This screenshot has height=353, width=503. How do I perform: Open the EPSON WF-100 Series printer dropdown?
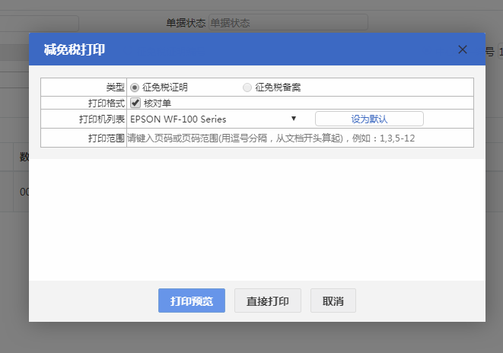[214, 119]
